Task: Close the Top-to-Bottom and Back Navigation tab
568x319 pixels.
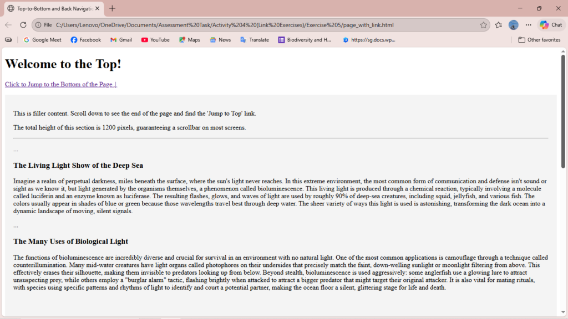Action: coord(98,8)
